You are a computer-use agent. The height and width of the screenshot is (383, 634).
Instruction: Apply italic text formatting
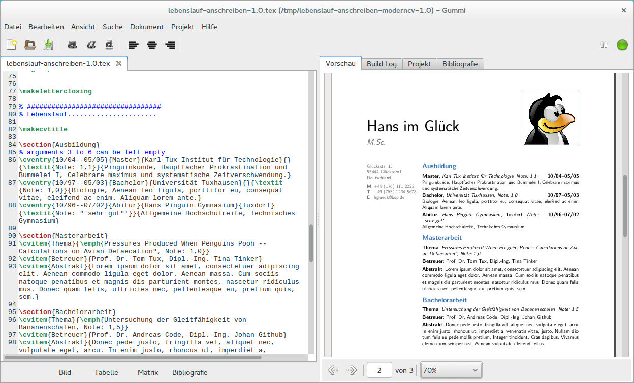pyautogui.click(x=91, y=45)
